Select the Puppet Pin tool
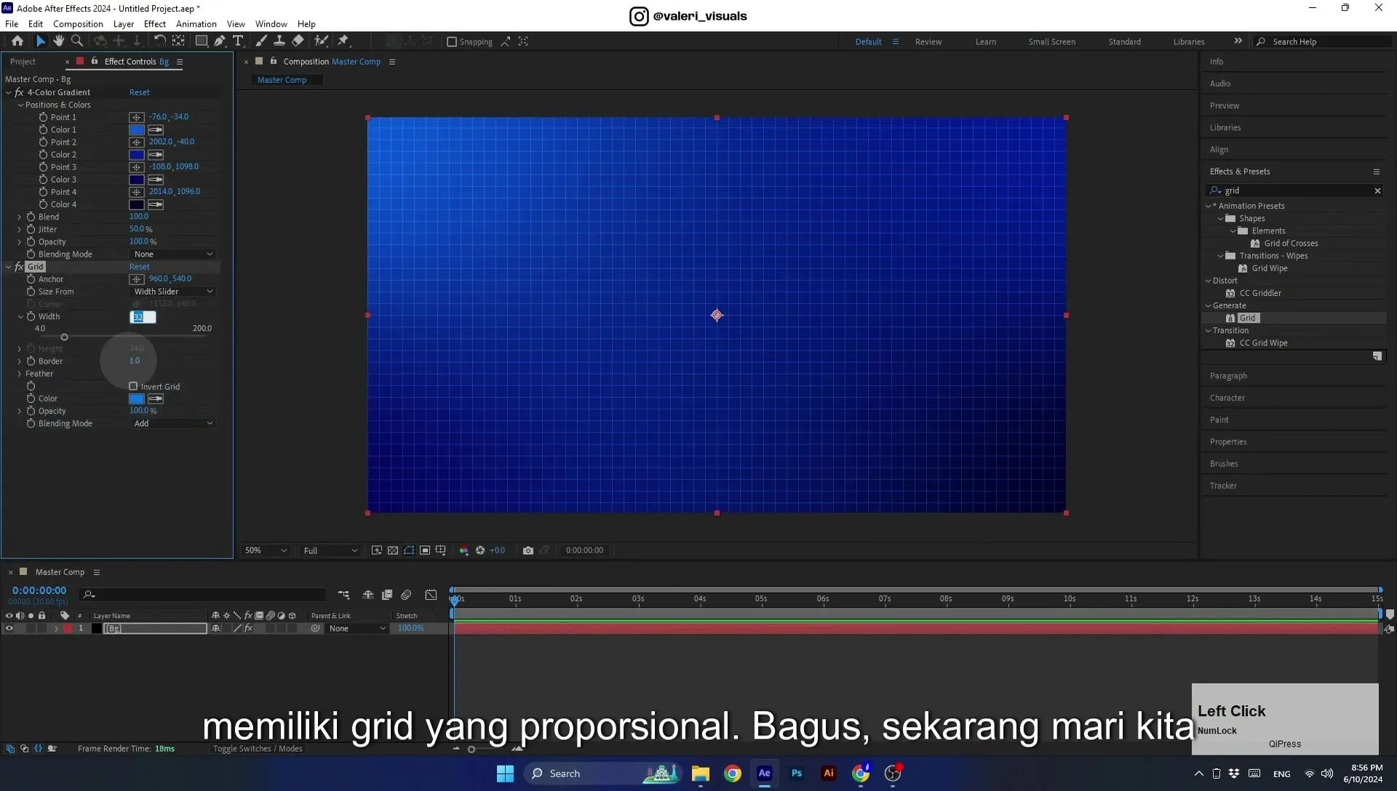 click(343, 41)
